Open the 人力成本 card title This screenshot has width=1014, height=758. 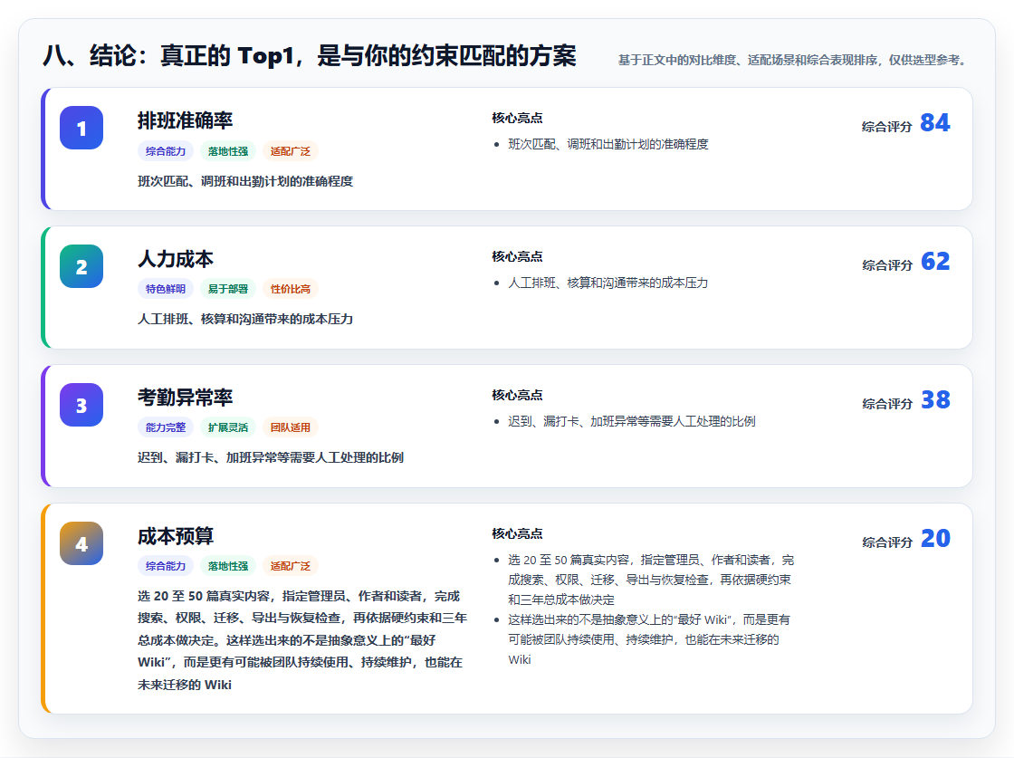click(176, 259)
